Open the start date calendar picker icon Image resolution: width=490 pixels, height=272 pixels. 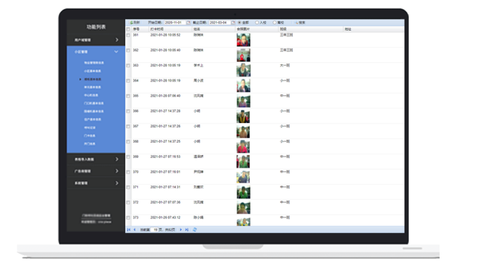(x=188, y=22)
